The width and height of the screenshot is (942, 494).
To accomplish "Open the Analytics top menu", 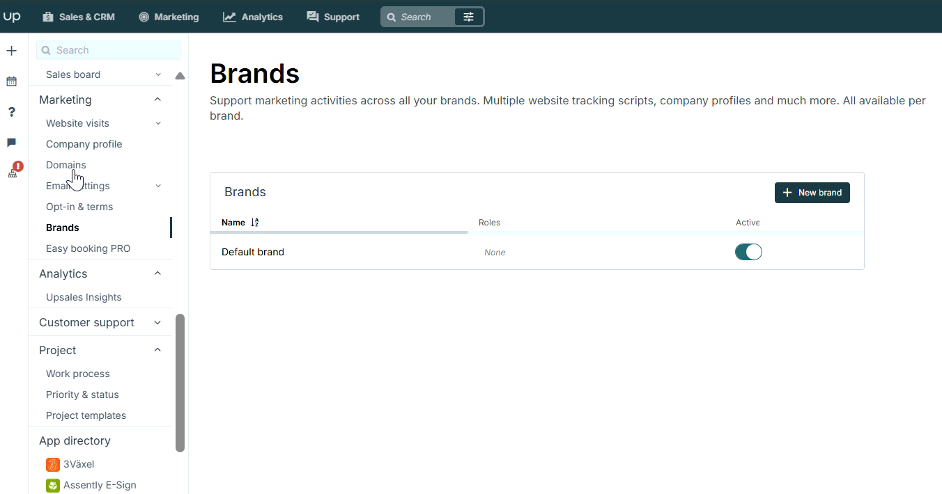I will [x=253, y=17].
